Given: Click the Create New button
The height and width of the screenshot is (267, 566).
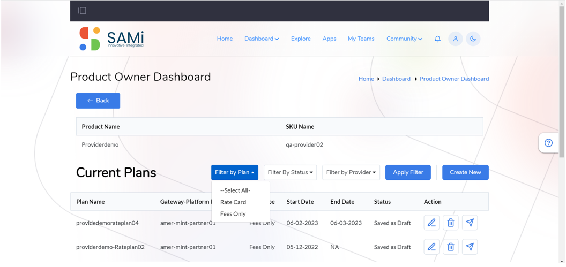Looking at the screenshot, I should (x=465, y=173).
